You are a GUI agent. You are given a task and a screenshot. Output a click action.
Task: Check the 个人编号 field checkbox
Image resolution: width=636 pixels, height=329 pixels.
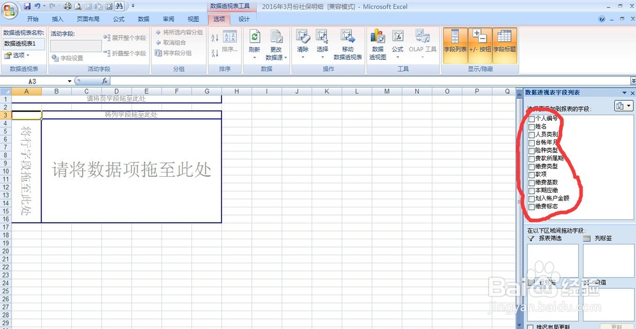(531, 119)
